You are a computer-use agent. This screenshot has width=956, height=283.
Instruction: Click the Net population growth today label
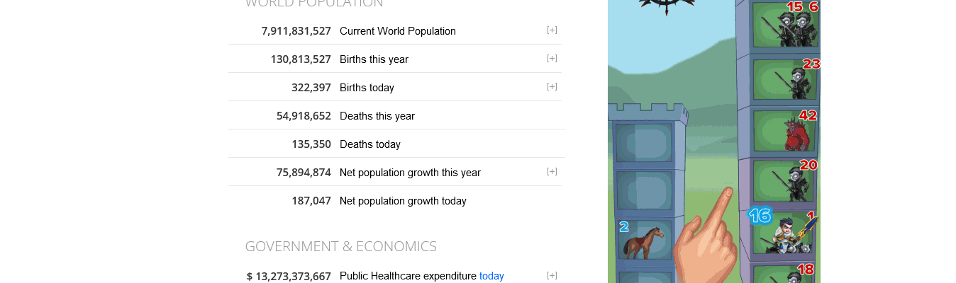403,201
